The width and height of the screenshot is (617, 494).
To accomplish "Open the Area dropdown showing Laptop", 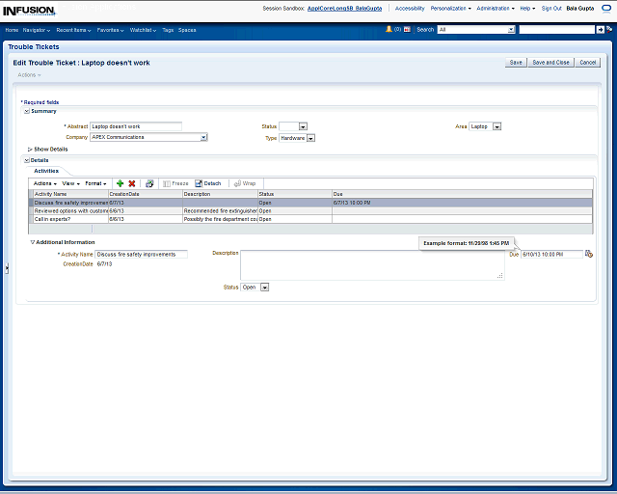I will [496, 126].
